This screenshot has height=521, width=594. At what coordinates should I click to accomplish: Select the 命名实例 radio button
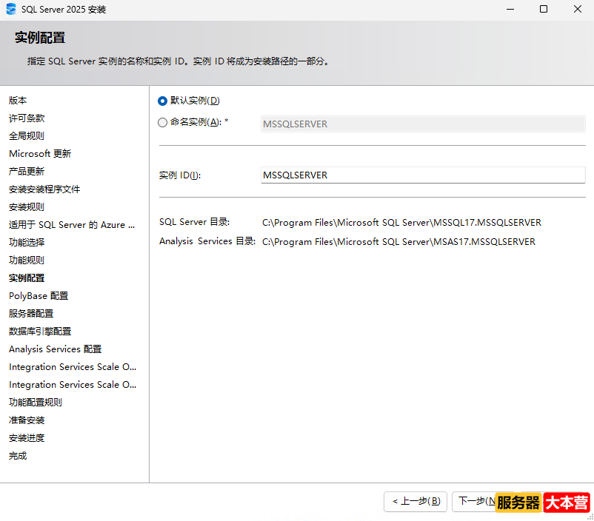163,123
